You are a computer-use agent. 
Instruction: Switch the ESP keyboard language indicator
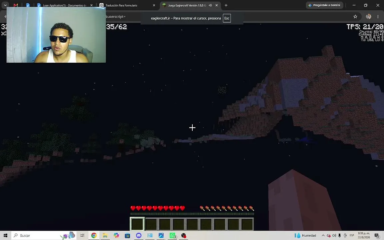(x=352, y=235)
